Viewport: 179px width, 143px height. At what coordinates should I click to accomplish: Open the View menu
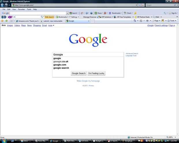[x=14, y=9]
